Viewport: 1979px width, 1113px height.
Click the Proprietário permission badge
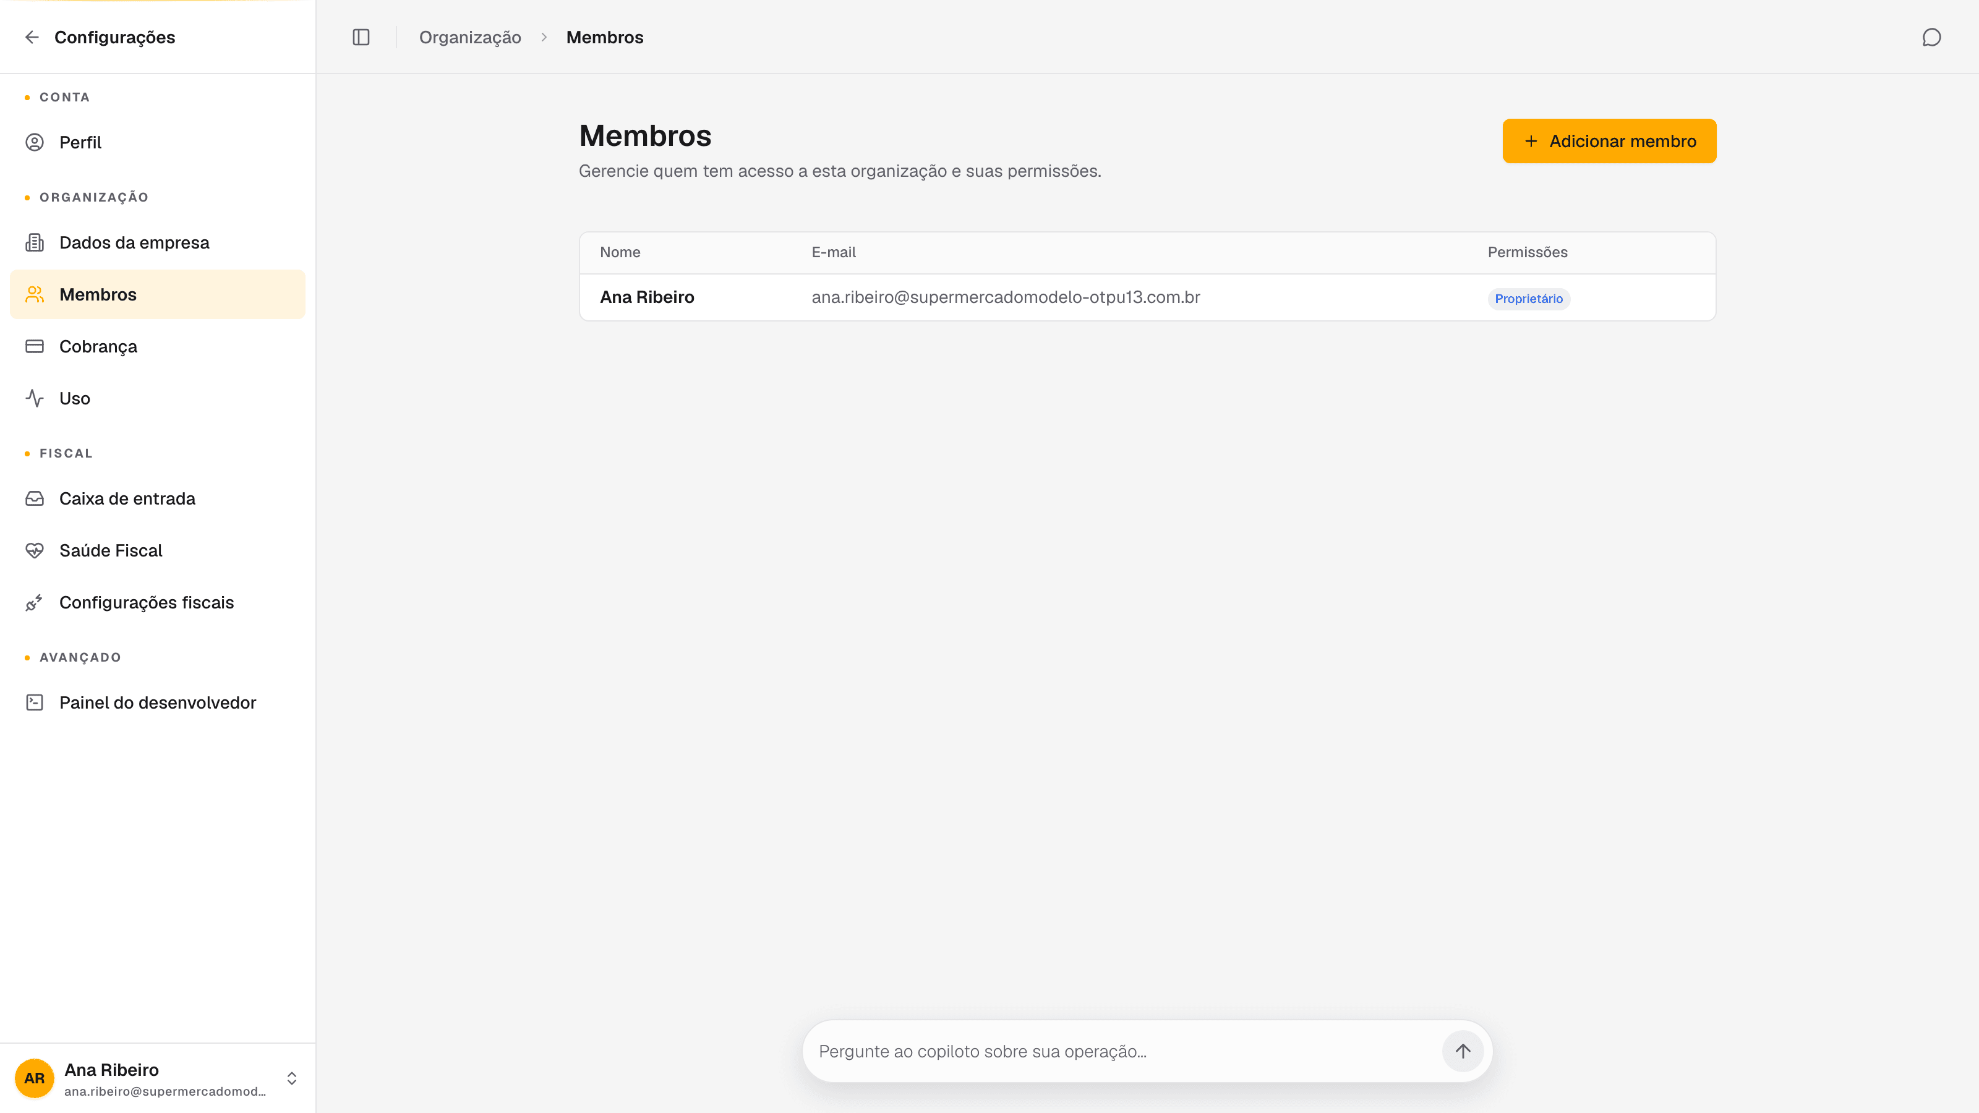pos(1528,299)
